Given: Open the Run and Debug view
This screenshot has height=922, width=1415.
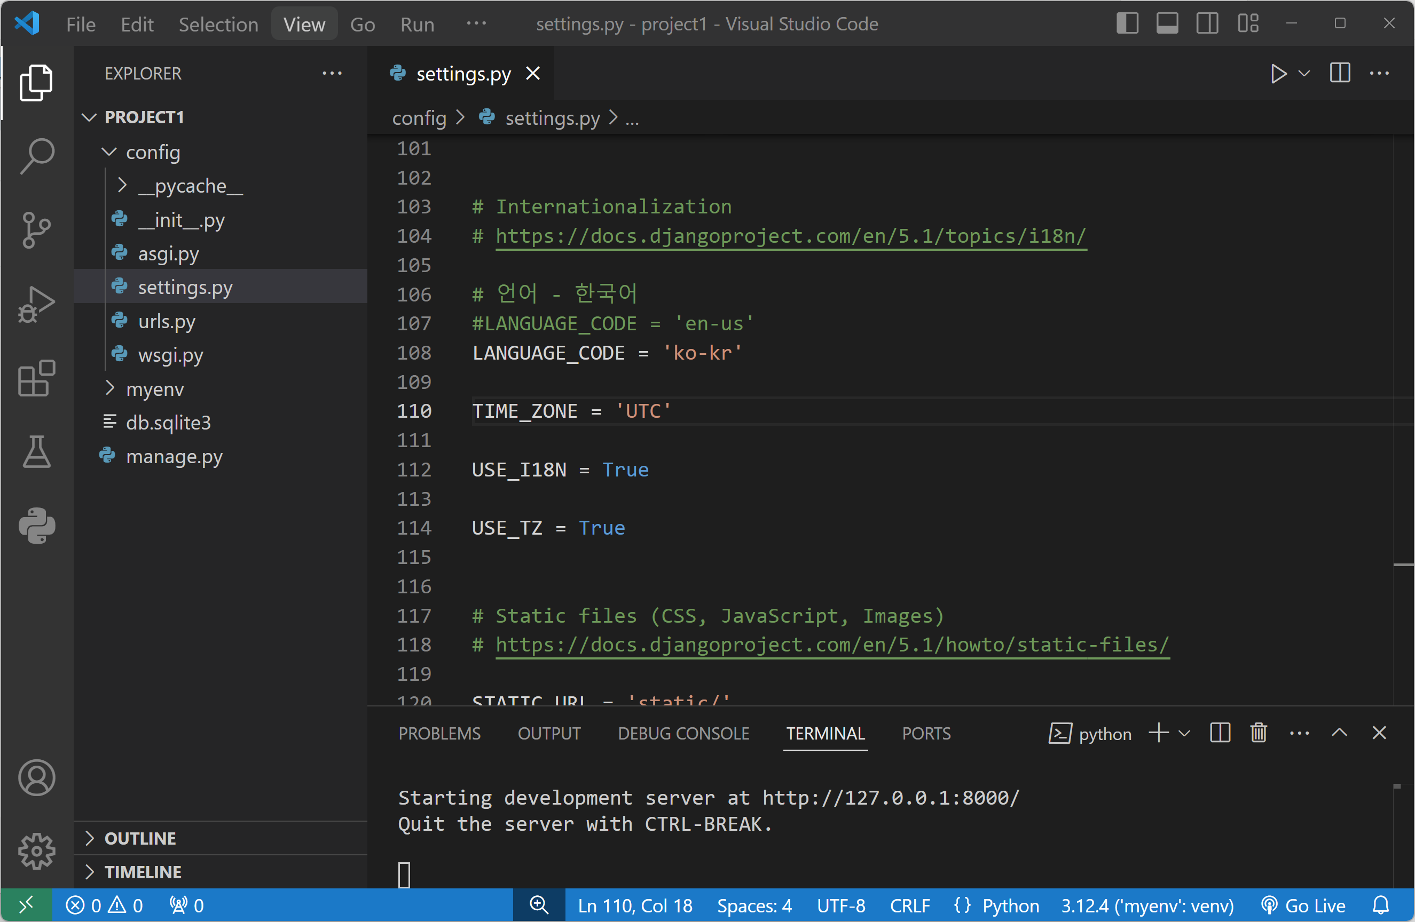Looking at the screenshot, I should click(36, 304).
